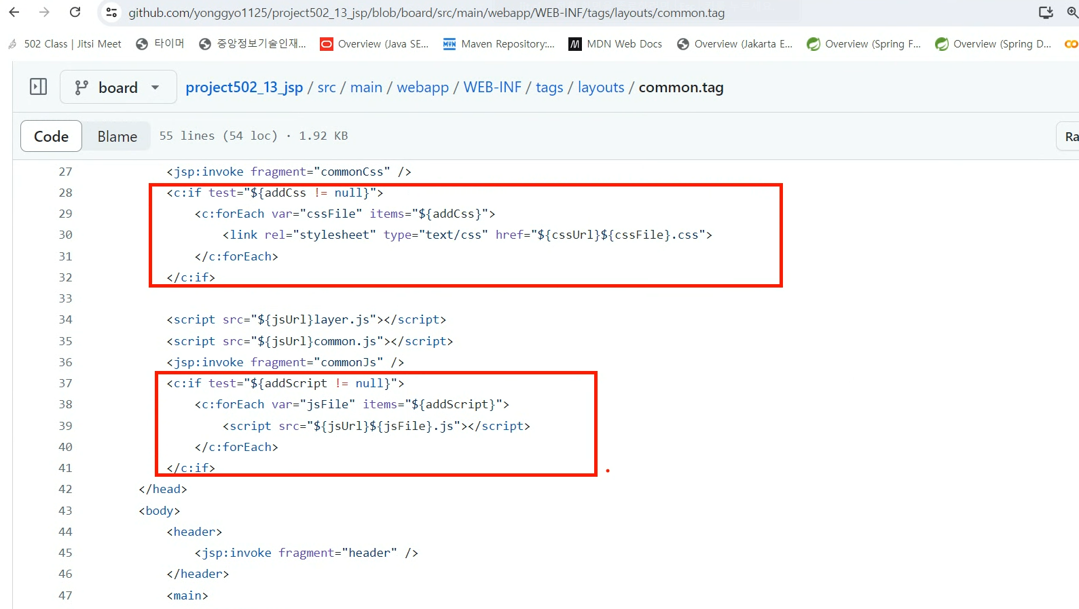This screenshot has width=1079, height=609.
Task: Click the address bar URL
Action: (426, 13)
